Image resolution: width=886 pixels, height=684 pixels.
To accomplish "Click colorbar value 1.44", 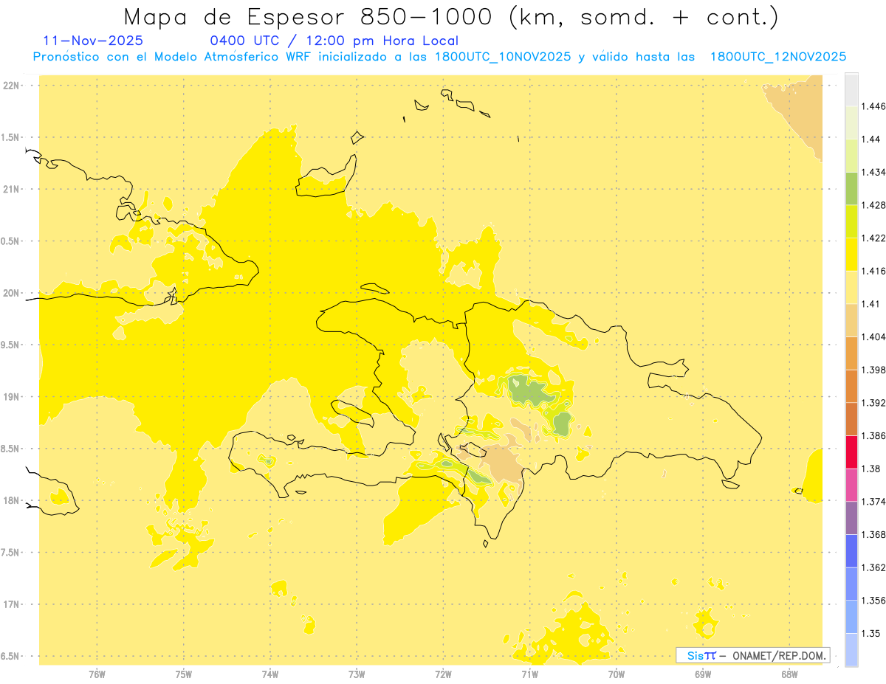I will click(871, 139).
